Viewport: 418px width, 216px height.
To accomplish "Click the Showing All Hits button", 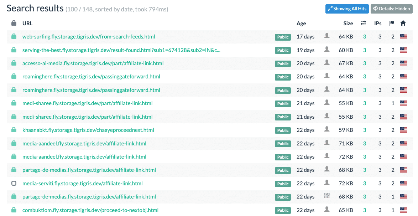I will [x=347, y=9].
